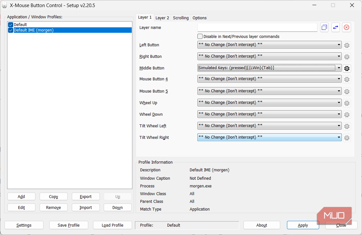Open settings gear for Left Button
The width and height of the screenshot is (362, 235).
tap(347, 45)
